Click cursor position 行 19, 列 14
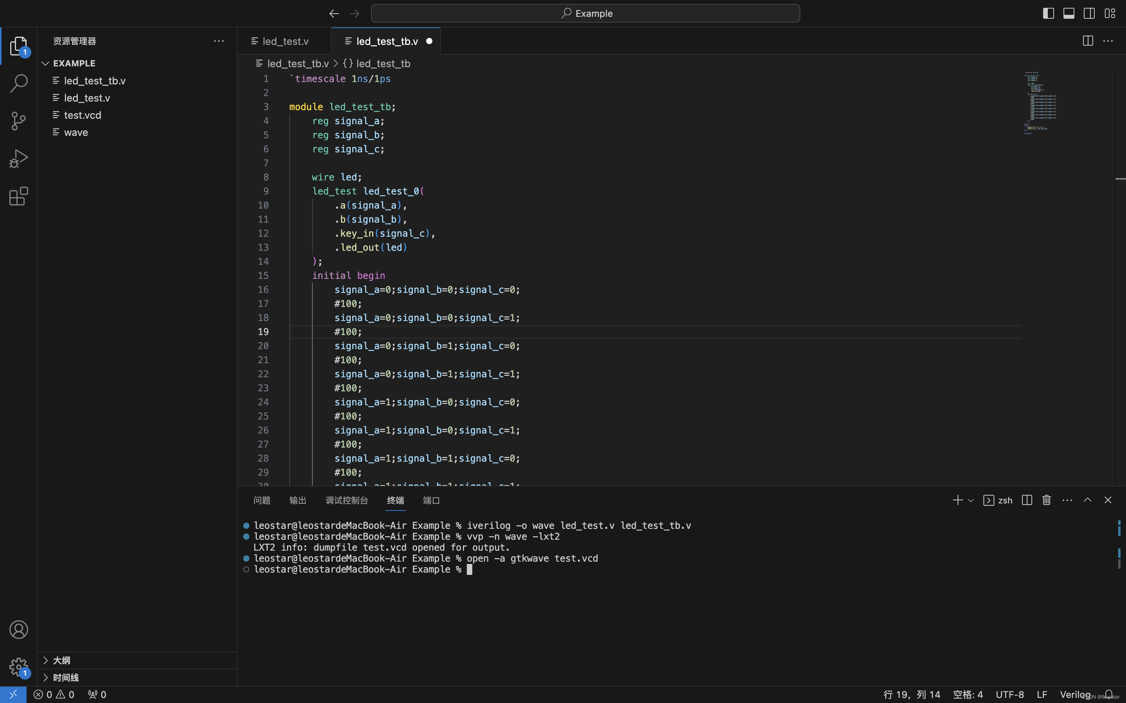This screenshot has height=703, width=1126. (911, 695)
